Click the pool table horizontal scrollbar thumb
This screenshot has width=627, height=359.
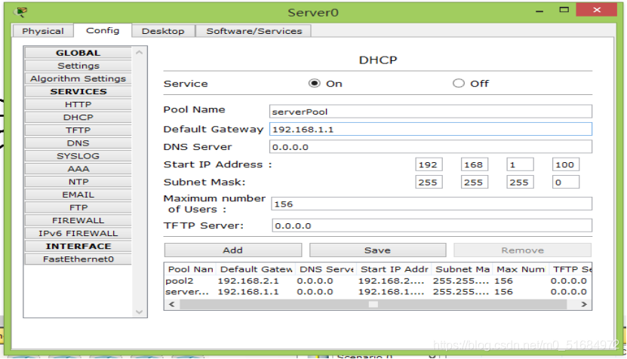coord(373,304)
